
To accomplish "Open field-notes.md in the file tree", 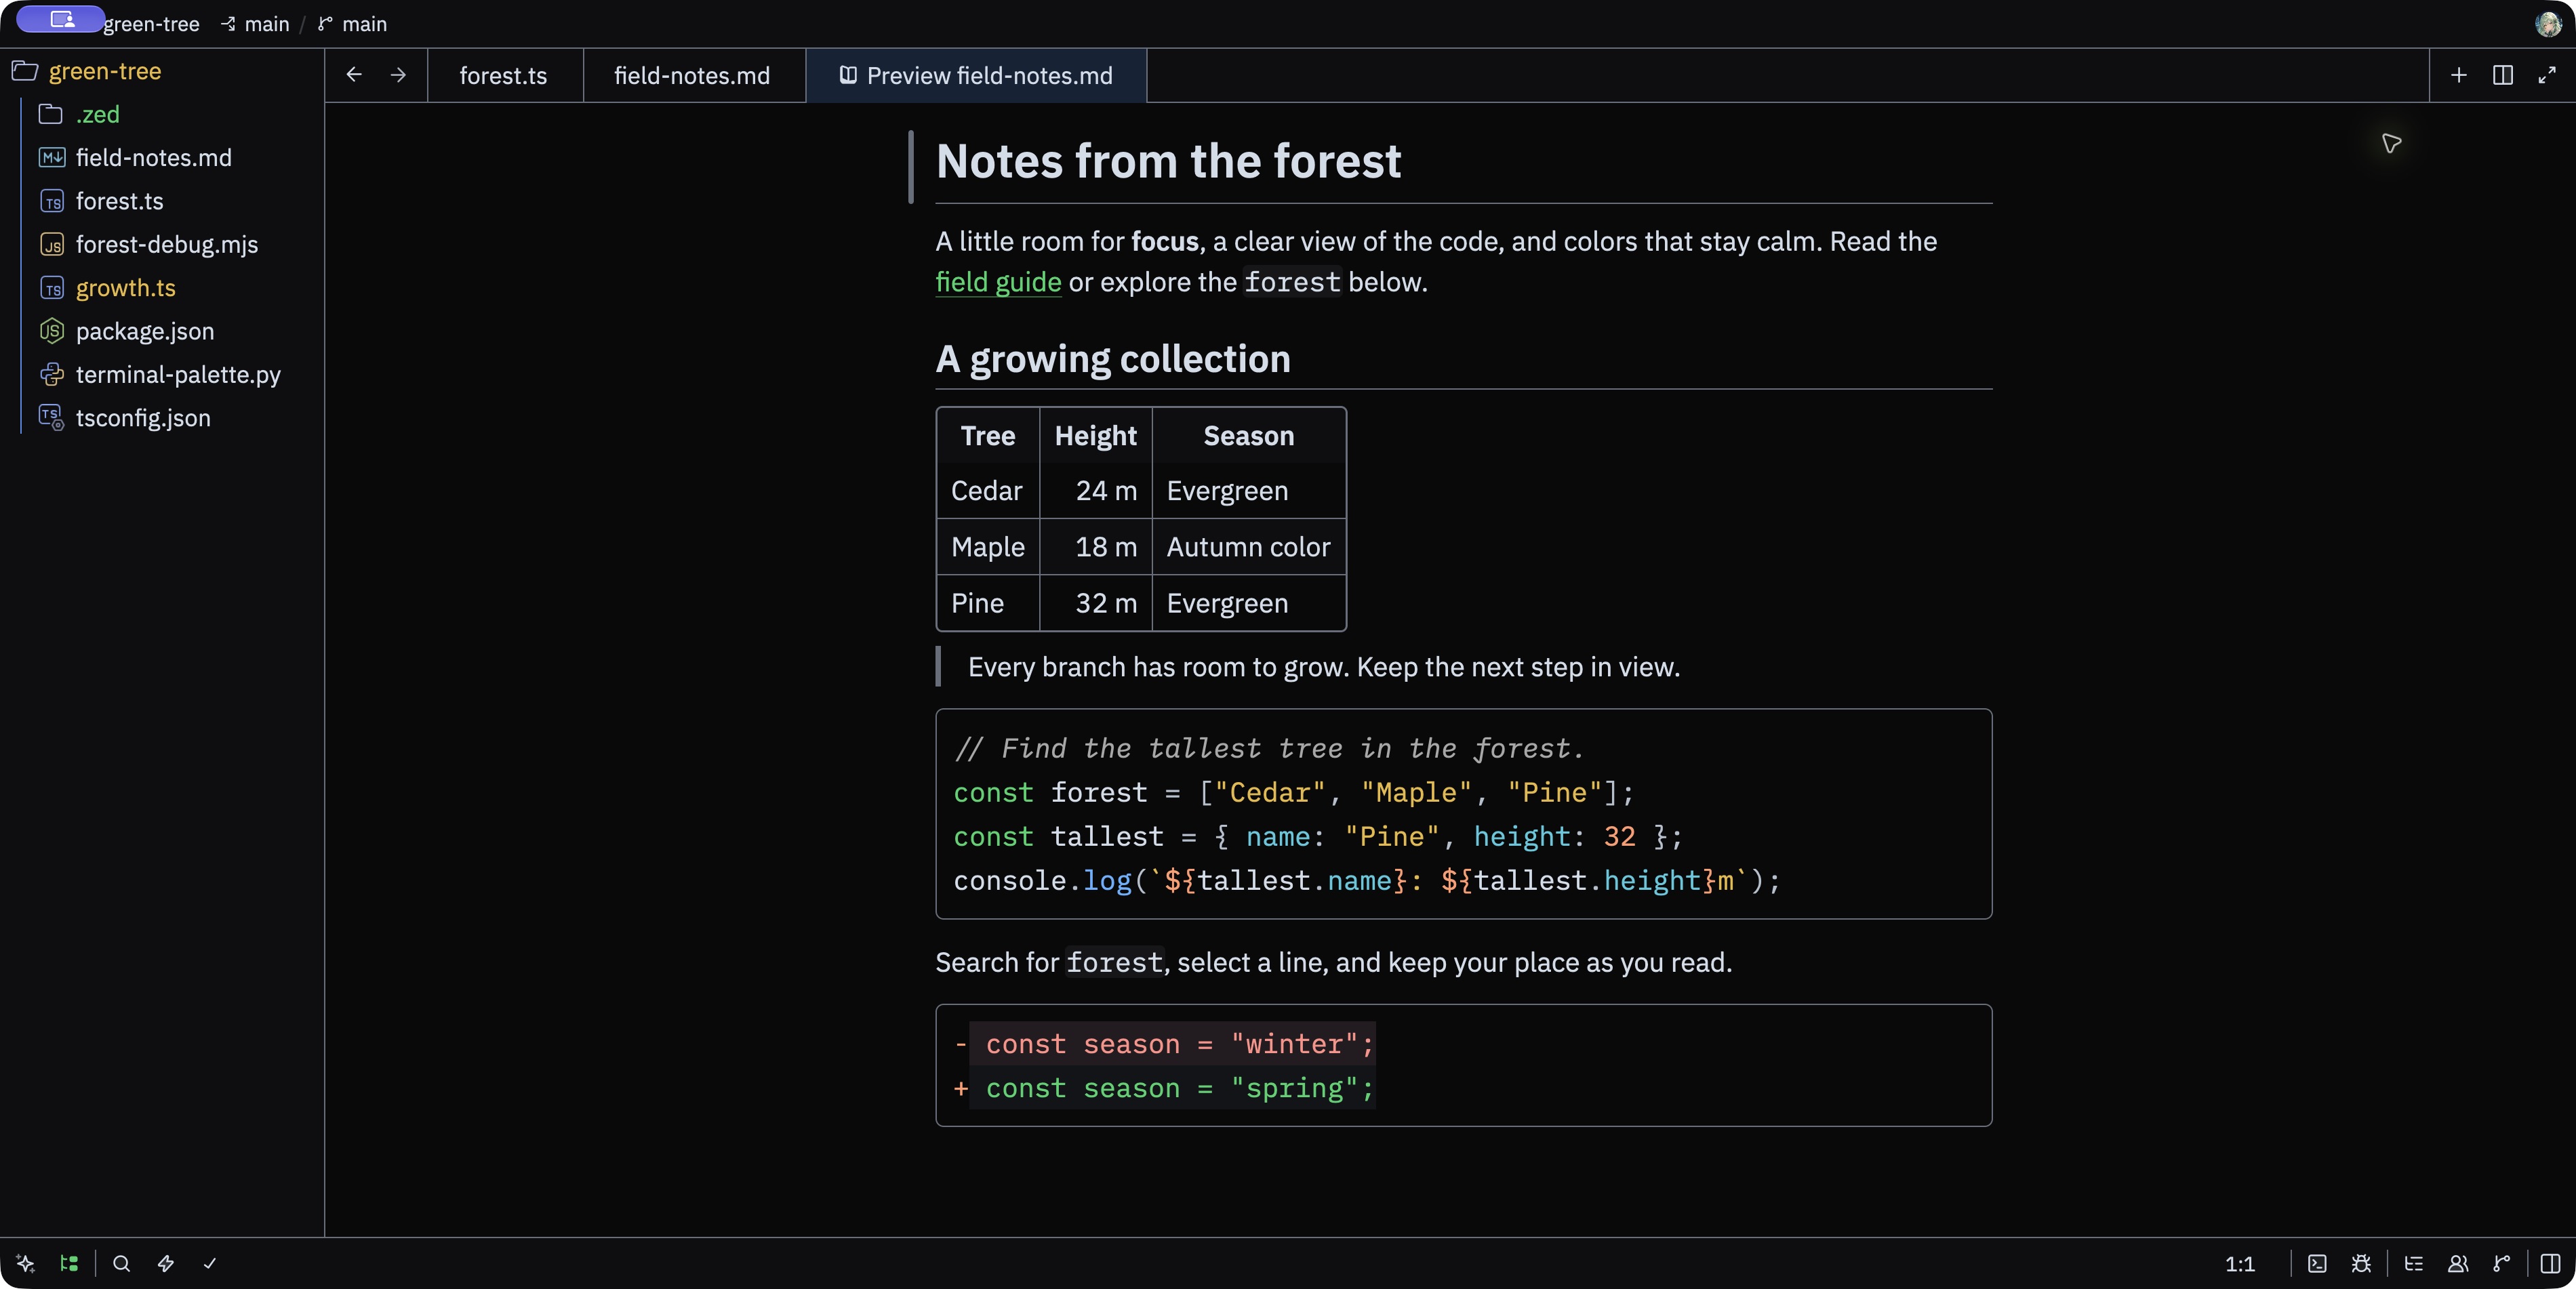I will pyautogui.click(x=154, y=158).
